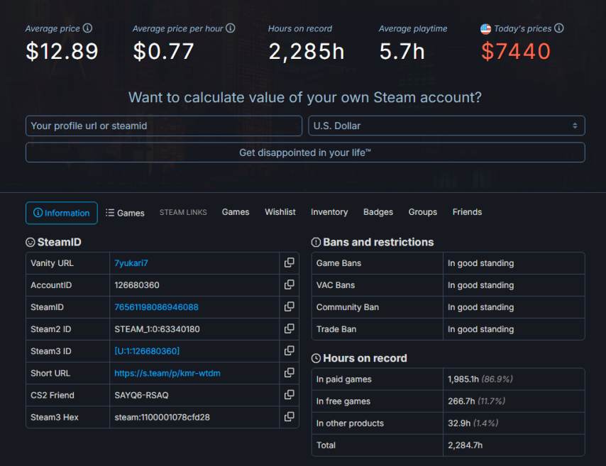Copy the SteamID value

click(289, 306)
